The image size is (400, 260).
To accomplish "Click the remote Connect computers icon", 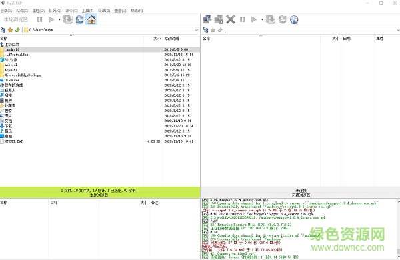I will [207, 19].
